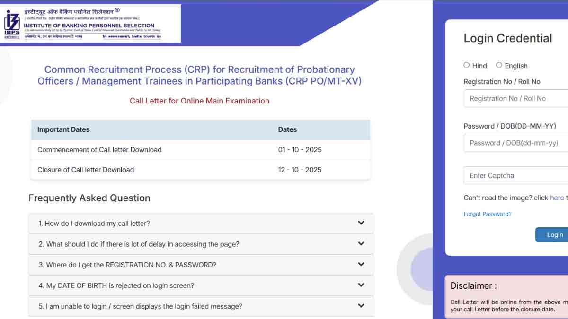Image resolution: width=568 pixels, height=319 pixels.
Task: Open the Forgot Password link
Action: pyautogui.click(x=488, y=214)
